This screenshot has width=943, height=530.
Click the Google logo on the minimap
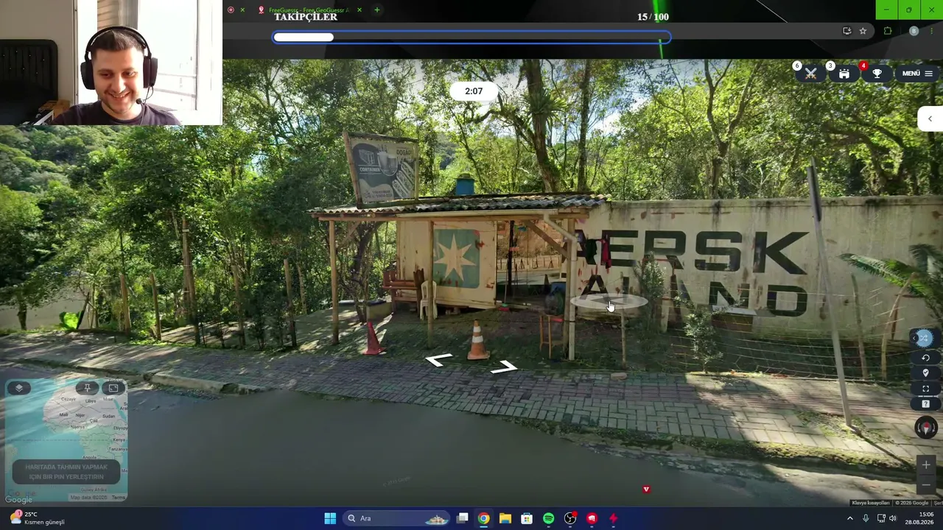tap(18, 499)
